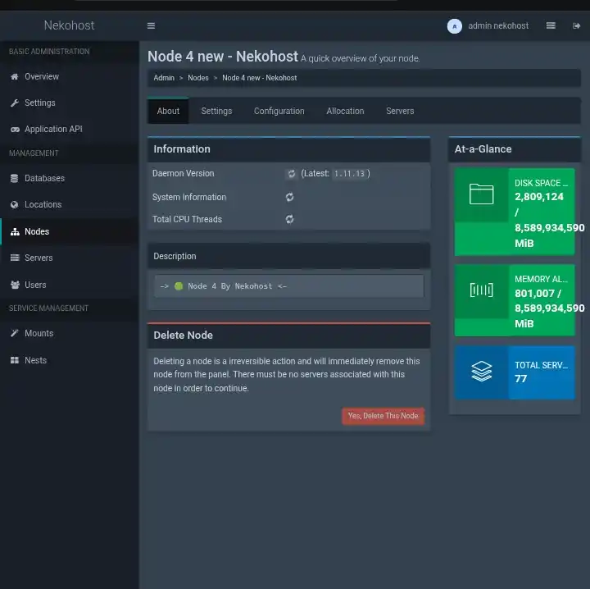Click the latest version 1.11.13 label
The image size is (590, 589).
[349, 174]
